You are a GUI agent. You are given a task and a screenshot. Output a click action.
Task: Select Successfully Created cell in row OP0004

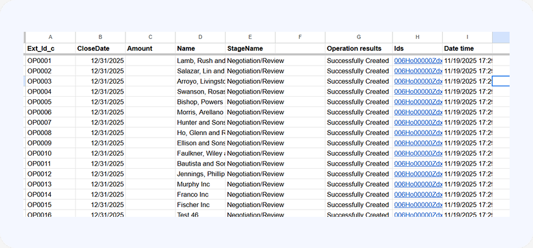point(359,92)
